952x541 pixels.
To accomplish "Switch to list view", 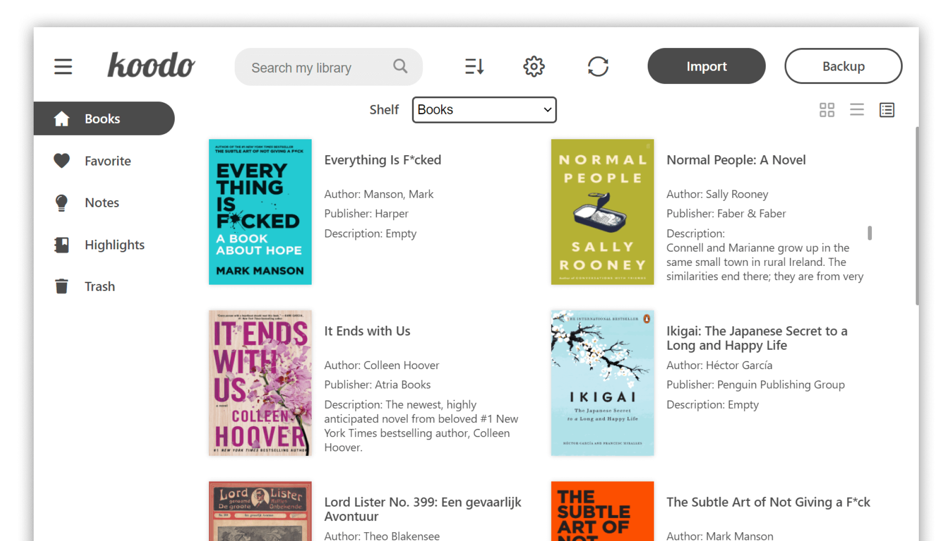I will [x=857, y=110].
